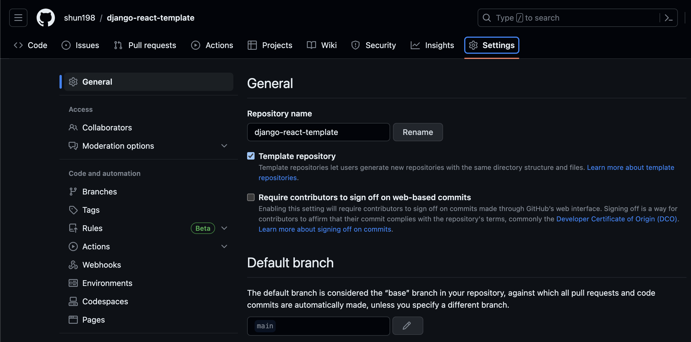The height and width of the screenshot is (342, 691).
Task: Expand the Rules sidebar section
Action: [x=224, y=228]
